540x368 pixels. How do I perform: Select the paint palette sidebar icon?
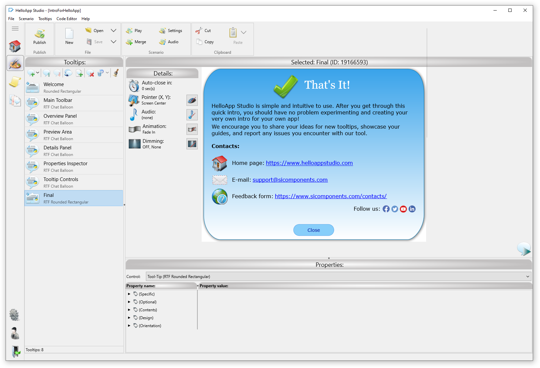[15, 63]
